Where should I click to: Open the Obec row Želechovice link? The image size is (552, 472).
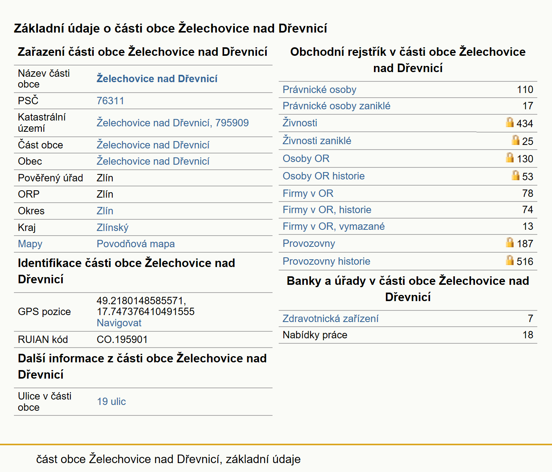[153, 161]
